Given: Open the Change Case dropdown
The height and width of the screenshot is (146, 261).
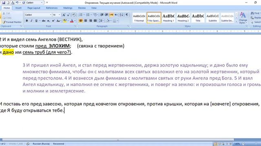Looking at the screenshot, I should 59,21.
